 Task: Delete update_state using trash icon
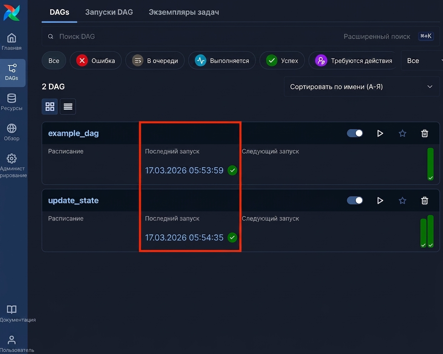(425, 200)
